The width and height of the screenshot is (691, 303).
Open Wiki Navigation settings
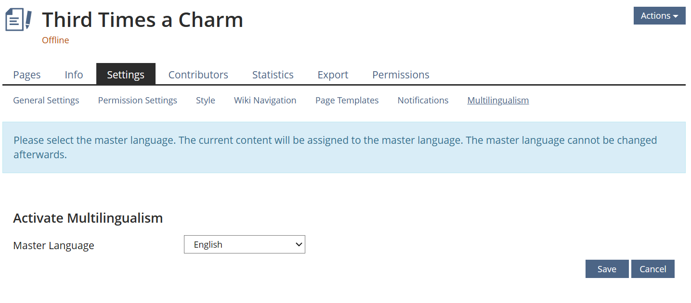(265, 101)
